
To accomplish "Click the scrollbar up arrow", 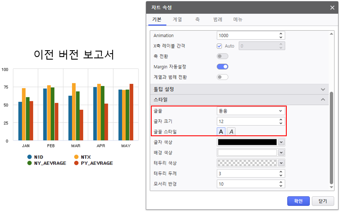I will (331, 34).
